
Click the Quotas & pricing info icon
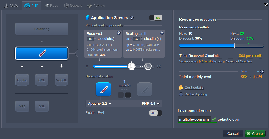181,94
